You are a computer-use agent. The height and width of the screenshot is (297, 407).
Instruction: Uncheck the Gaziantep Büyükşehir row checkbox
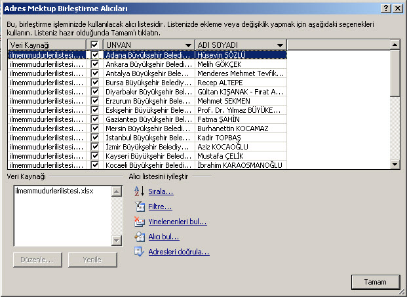[95, 119]
